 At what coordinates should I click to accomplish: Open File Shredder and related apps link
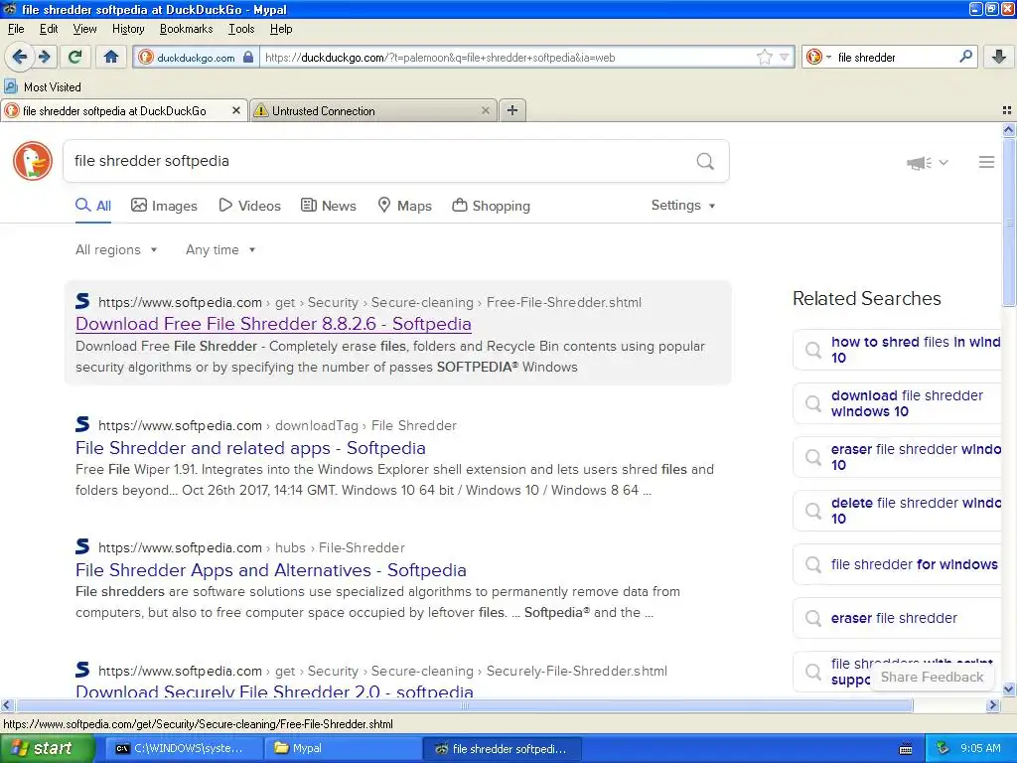[x=250, y=448]
